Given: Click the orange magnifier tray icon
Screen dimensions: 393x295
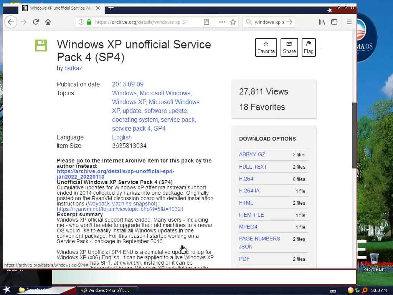Looking at the screenshot, I should click(365, 290).
